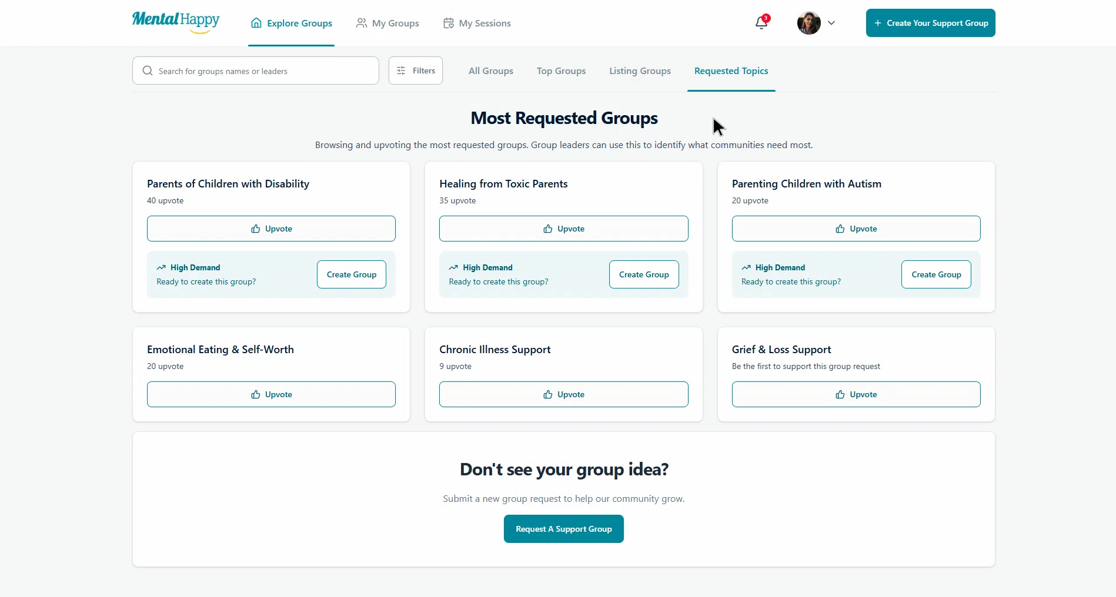The height and width of the screenshot is (597, 1116).
Task: Click thumbs-up icon for Parenting Children with Autism
Action: click(840, 229)
